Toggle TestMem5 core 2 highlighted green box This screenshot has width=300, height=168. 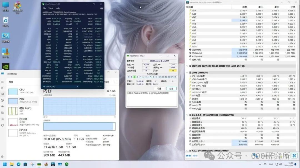(134, 77)
